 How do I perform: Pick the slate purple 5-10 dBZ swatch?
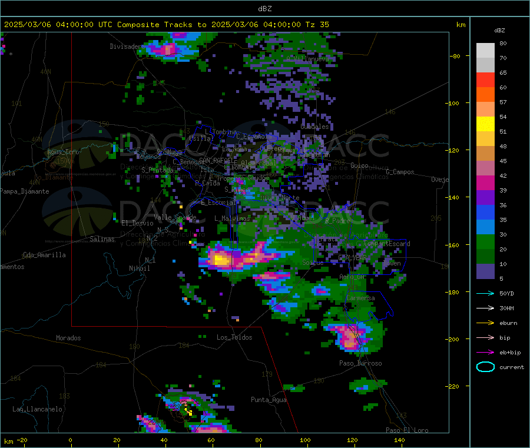pyautogui.click(x=485, y=271)
